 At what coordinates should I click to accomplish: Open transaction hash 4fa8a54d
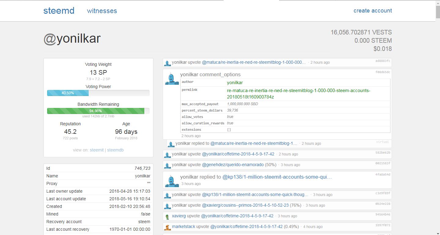point(383,174)
